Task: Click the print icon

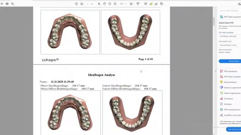Action: click(x=7, y=4)
